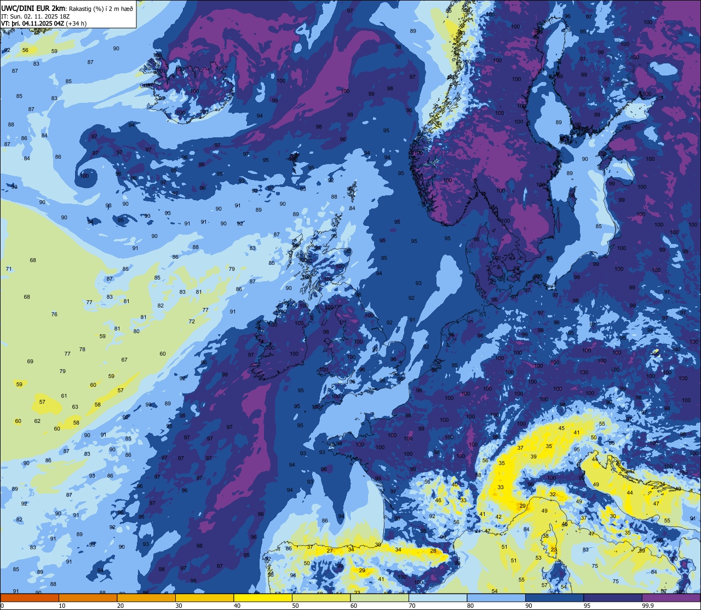The image size is (701, 610).
Task: Click the legend tick label "10"
Action: (x=62, y=606)
